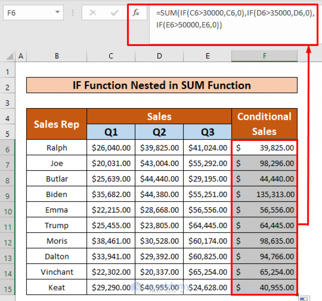Click the Cancel X formula icon
The height and width of the screenshot is (301, 322).
click(93, 13)
